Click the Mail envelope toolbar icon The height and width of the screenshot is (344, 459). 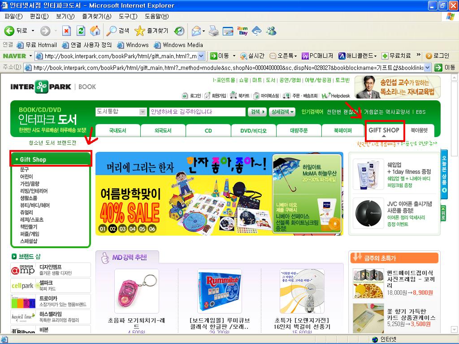(196, 30)
